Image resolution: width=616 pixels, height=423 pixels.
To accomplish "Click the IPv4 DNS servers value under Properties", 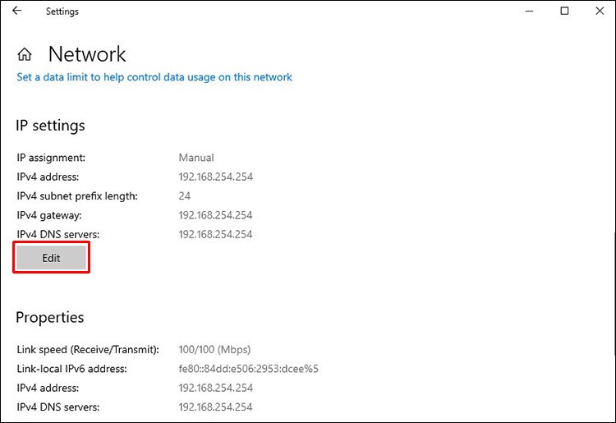I will 215,407.
